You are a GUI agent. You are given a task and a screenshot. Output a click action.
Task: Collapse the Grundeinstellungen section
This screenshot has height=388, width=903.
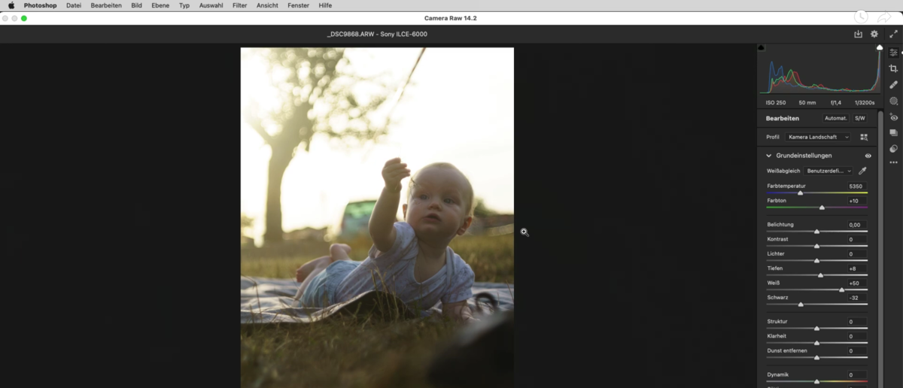tap(768, 156)
